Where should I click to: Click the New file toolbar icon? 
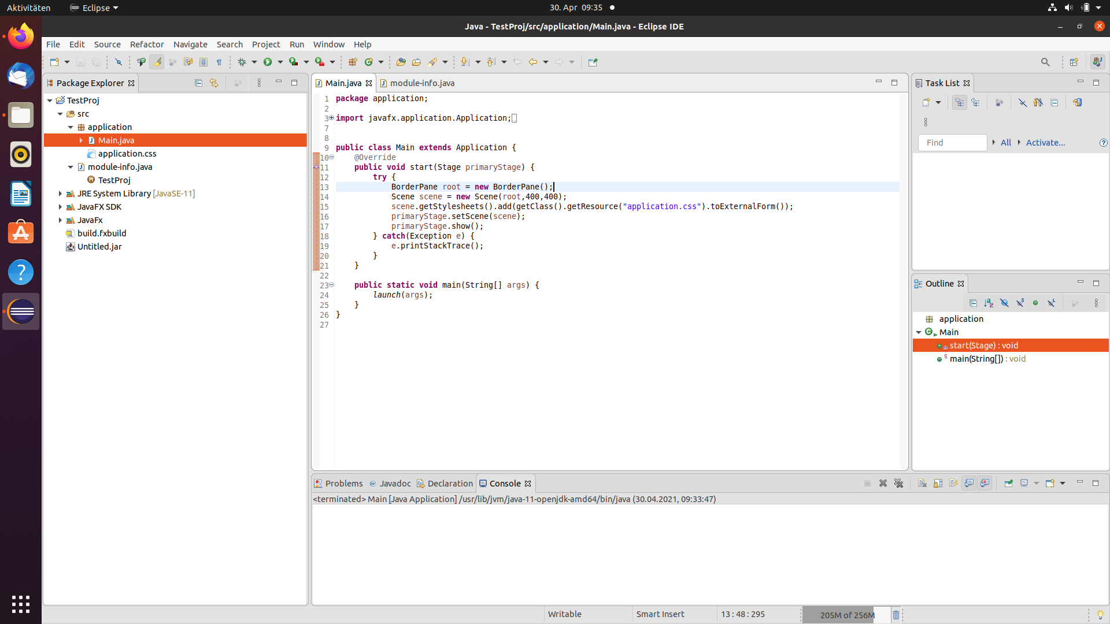[x=54, y=62]
